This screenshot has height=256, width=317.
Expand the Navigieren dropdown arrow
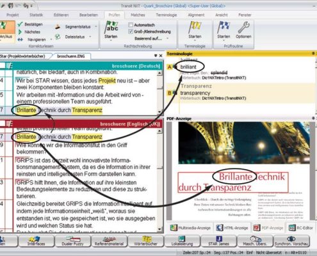click(51, 40)
